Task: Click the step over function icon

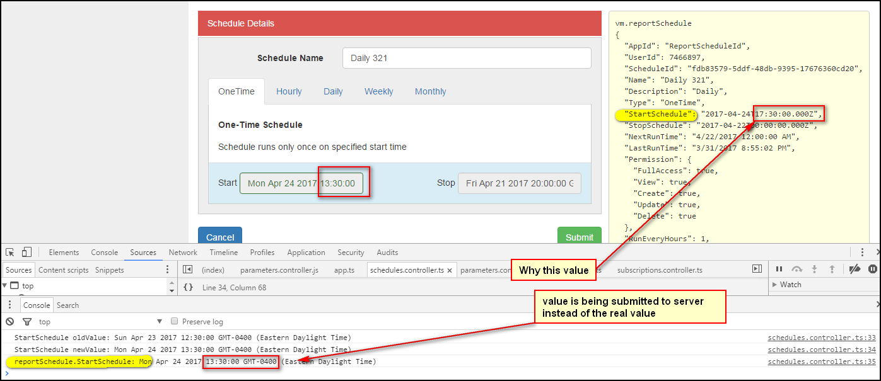Action: [x=796, y=269]
